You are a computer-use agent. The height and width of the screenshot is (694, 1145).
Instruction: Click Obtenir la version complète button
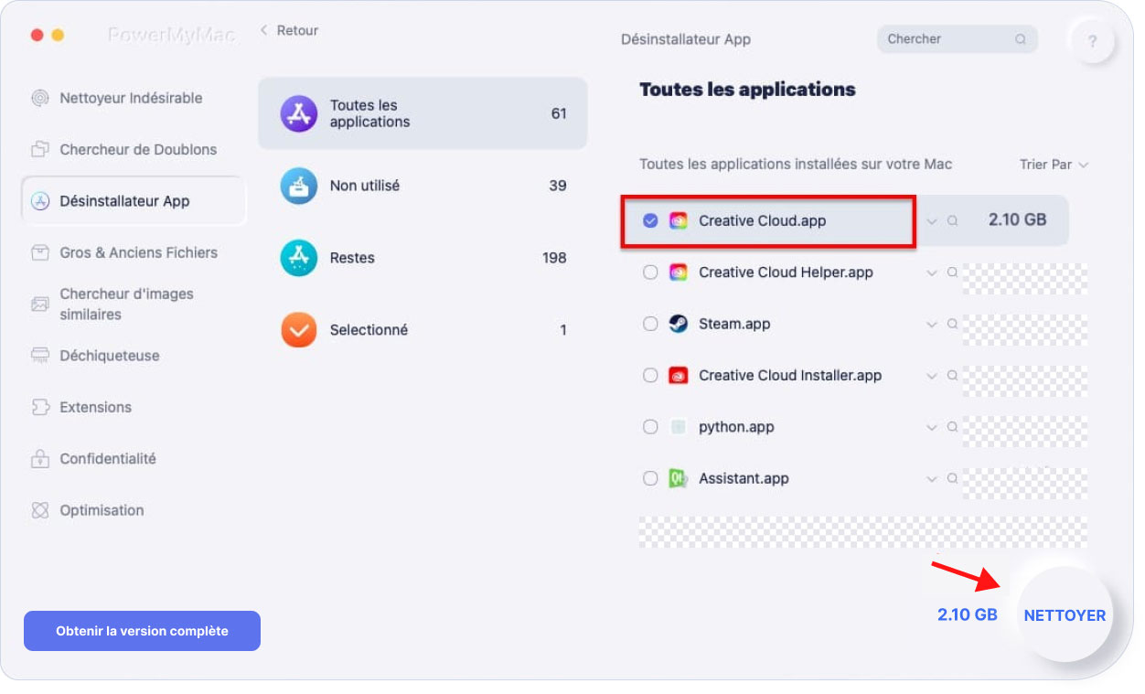142,631
